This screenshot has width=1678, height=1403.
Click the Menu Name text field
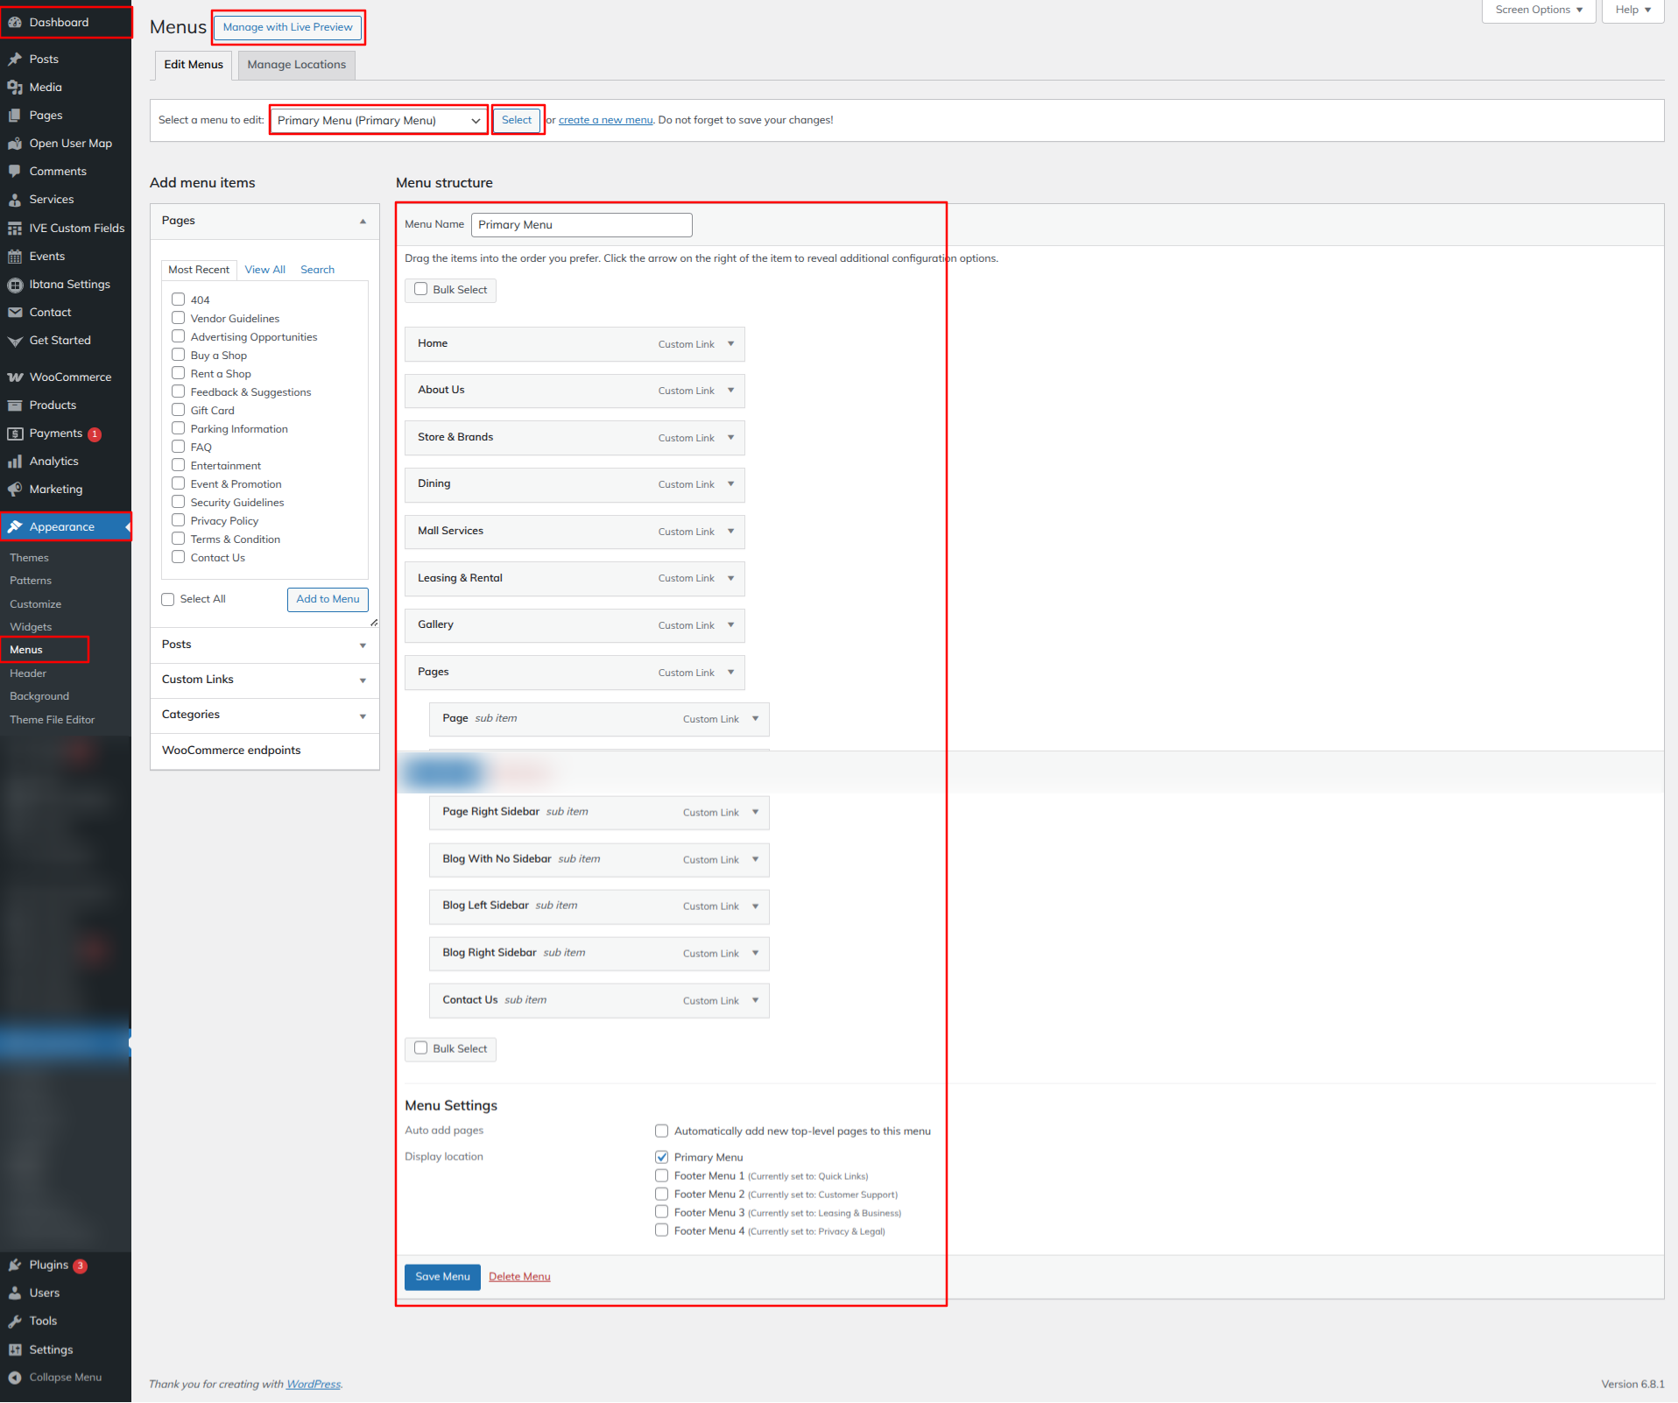click(x=582, y=225)
